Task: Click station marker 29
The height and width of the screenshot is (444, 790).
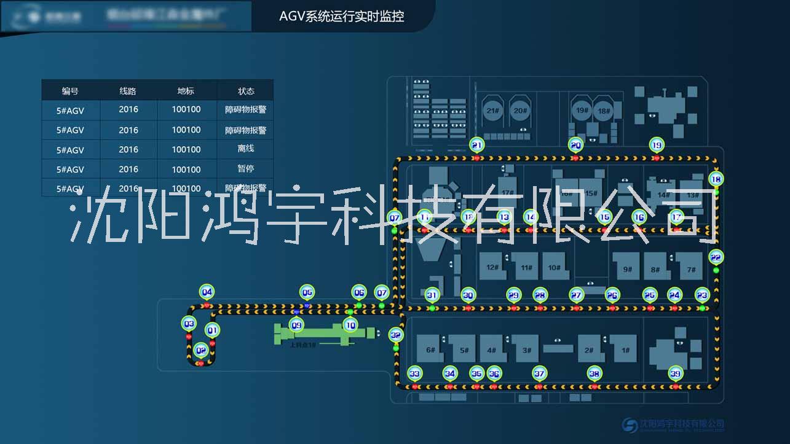Action: [514, 295]
